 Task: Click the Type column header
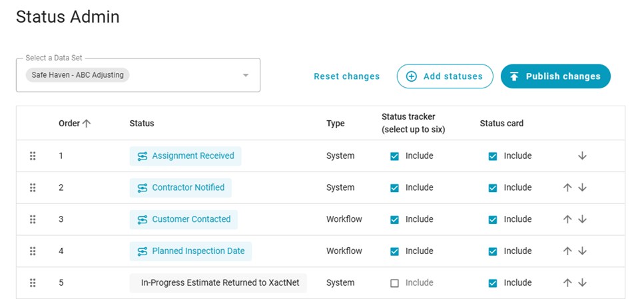tap(336, 124)
